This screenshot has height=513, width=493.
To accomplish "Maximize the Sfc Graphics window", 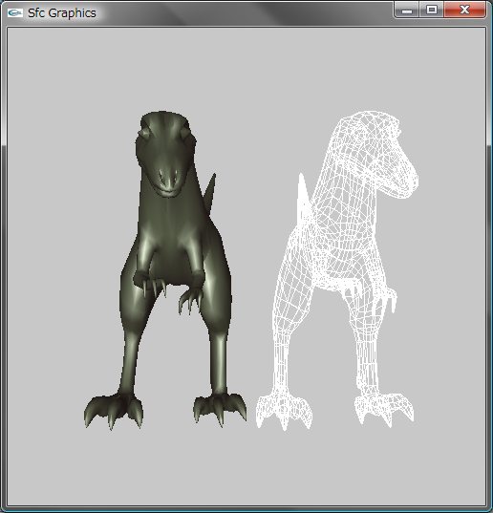I will [x=432, y=11].
